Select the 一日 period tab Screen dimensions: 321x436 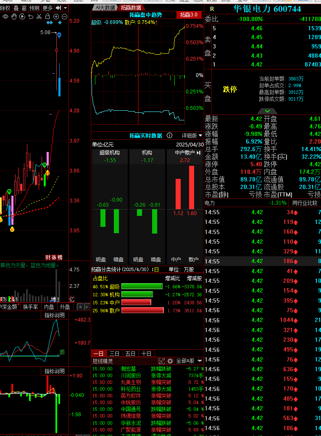pyautogui.click(x=99, y=354)
